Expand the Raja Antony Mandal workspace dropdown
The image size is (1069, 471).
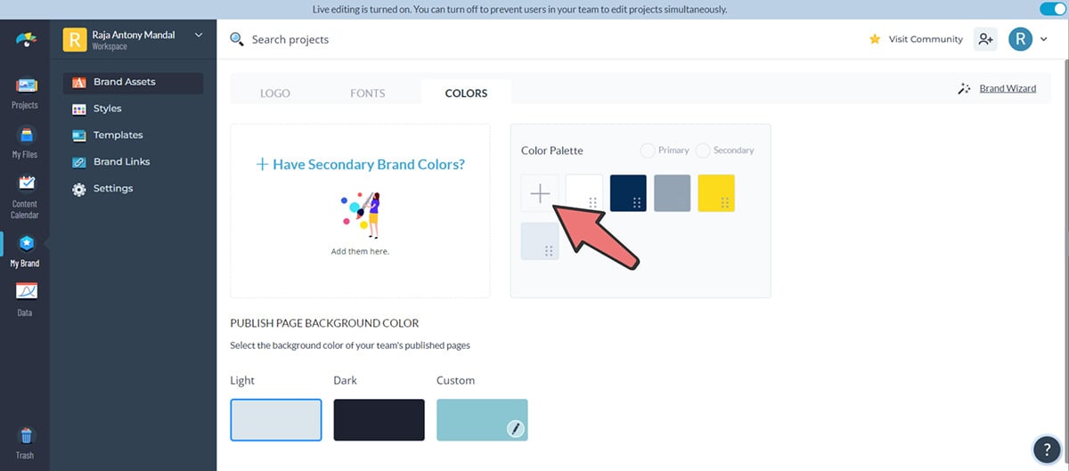199,36
